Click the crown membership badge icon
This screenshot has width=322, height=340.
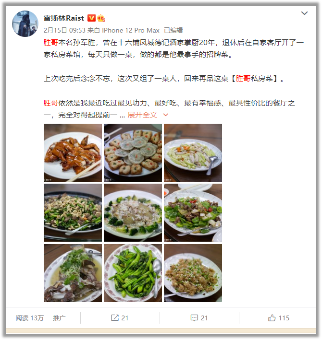coord(101,18)
